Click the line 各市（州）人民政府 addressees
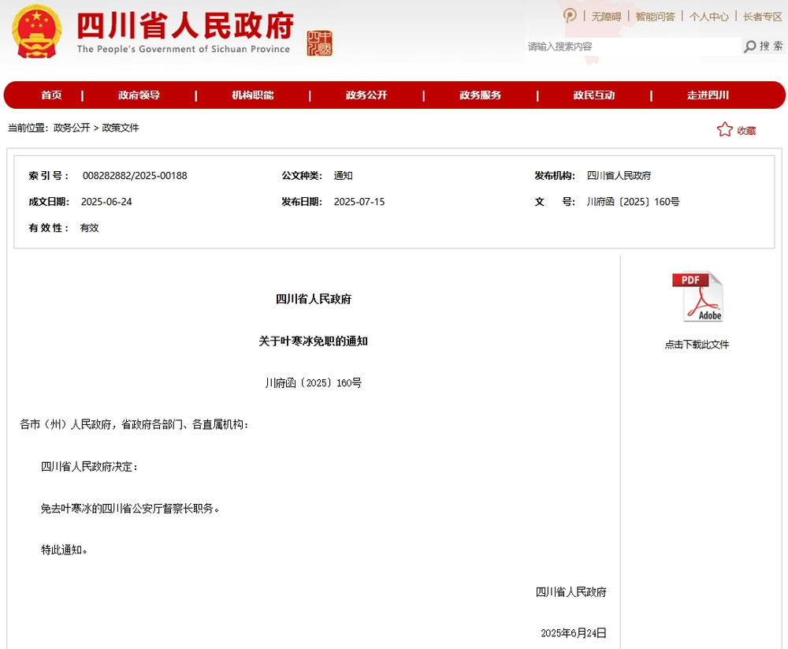This screenshot has width=788, height=649. click(x=134, y=424)
